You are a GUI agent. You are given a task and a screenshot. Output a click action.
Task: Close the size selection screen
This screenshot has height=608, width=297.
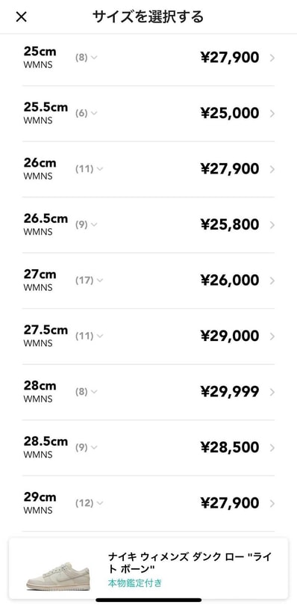(22, 16)
